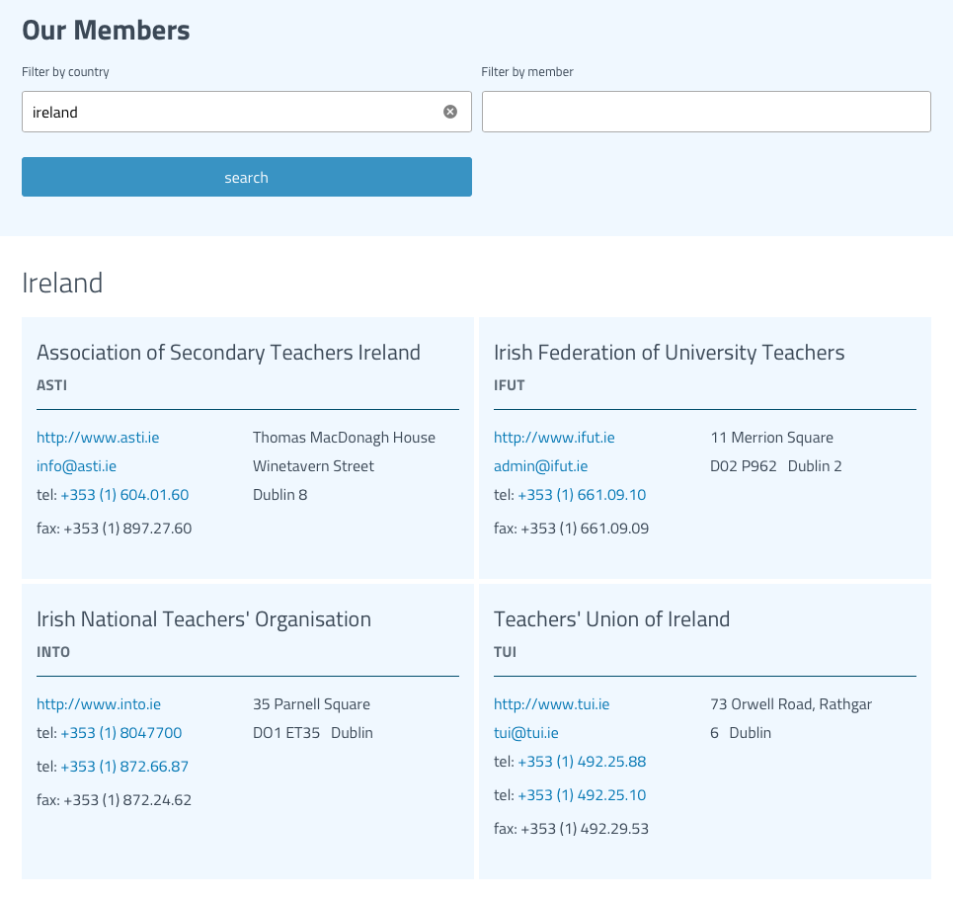Click the 73 Orwell Road, Rathgar address
Viewport: 953px width, 898px height.
(x=791, y=704)
